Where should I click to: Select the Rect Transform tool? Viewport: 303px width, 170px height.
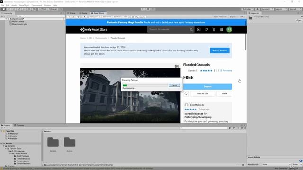[x=24, y=9]
